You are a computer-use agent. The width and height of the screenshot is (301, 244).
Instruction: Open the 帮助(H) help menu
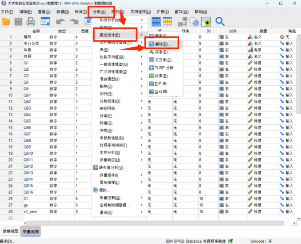[201, 11]
